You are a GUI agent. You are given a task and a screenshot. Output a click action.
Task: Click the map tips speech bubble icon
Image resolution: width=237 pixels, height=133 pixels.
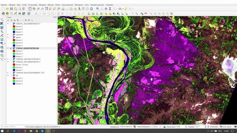[x=126, y=9]
